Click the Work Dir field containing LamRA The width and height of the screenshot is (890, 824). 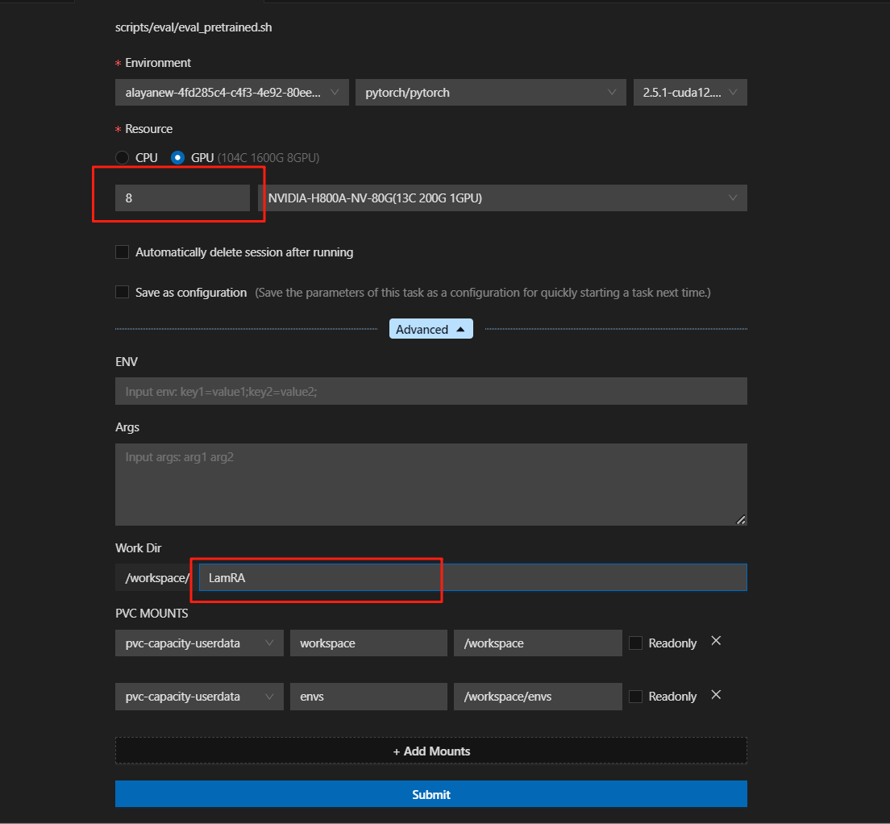click(x=472, y=577)
